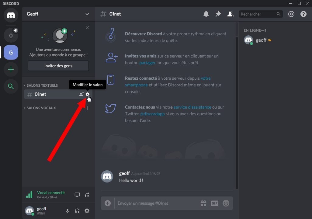
Task: Open help via question mark icon
Action: coord(303,14)
